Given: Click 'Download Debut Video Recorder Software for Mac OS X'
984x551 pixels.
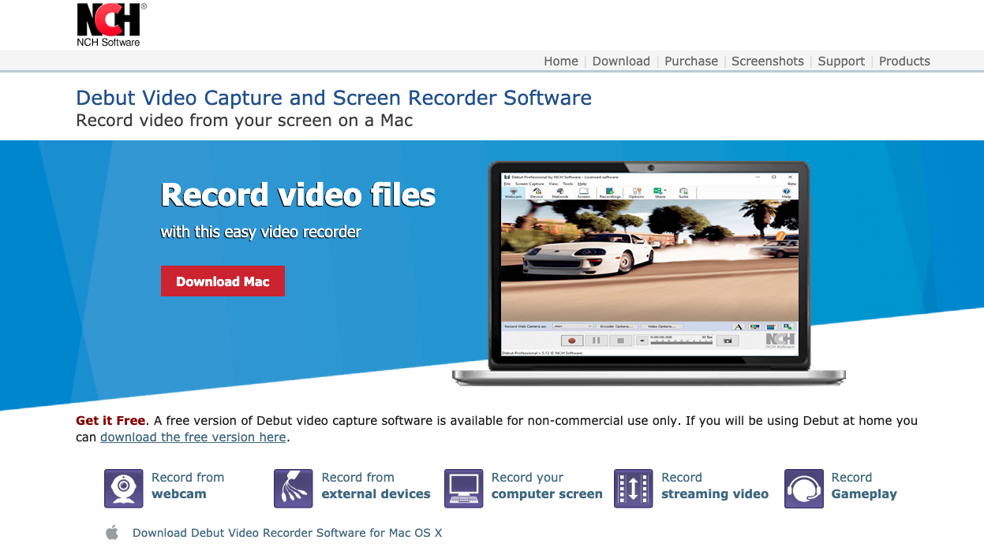Looking at the screenshot, I should click(287, 533).
